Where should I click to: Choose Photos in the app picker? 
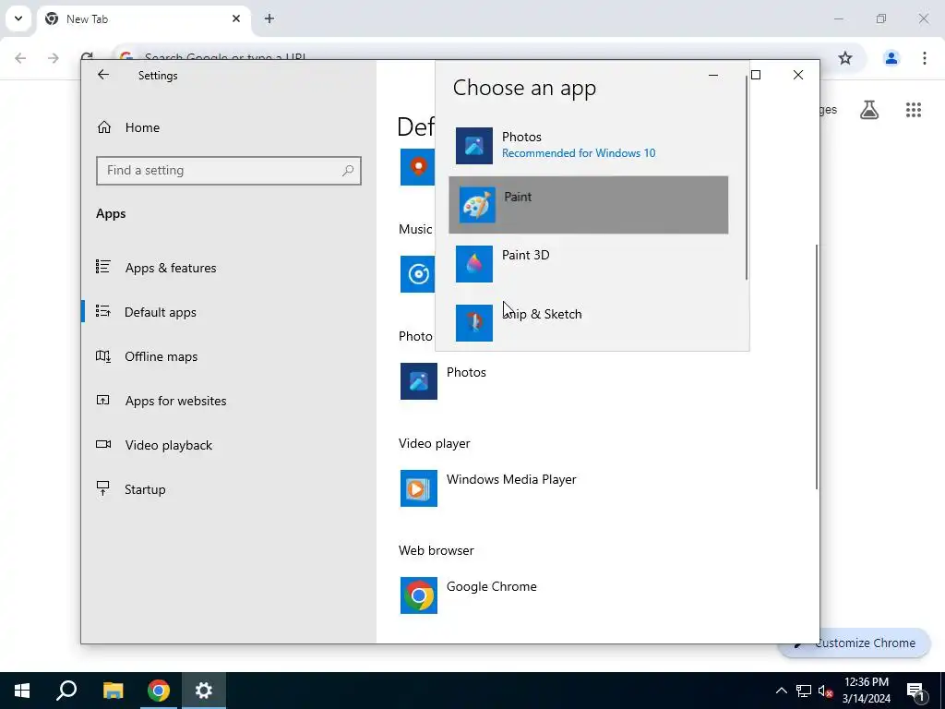(588, 146)
